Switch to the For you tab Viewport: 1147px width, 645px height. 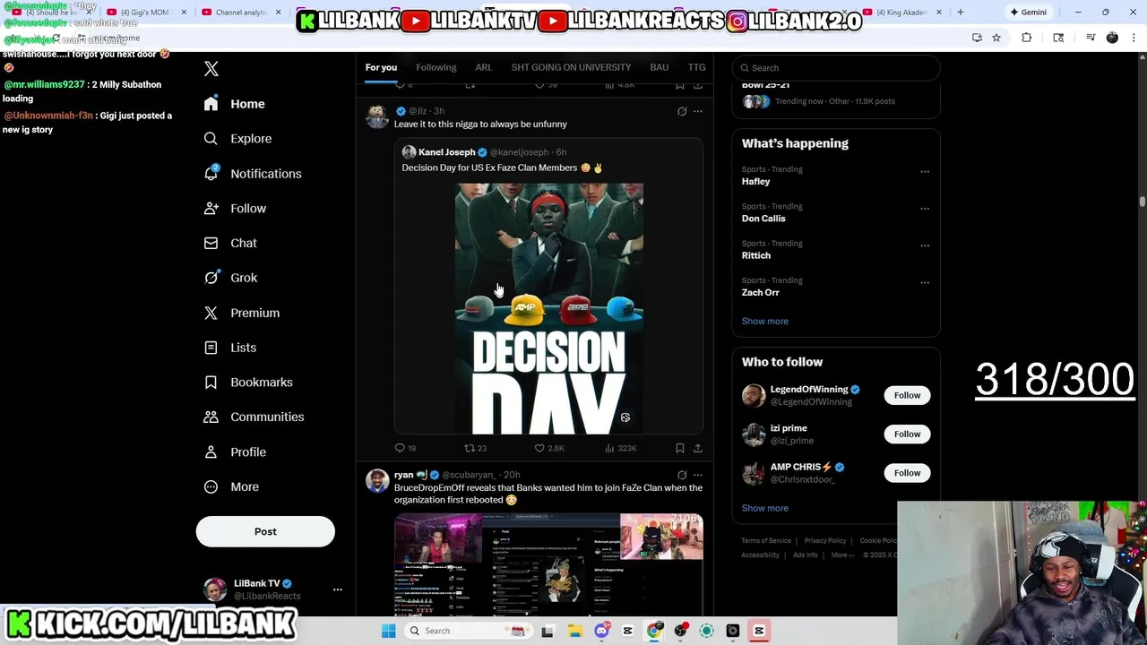coord(381,67)
